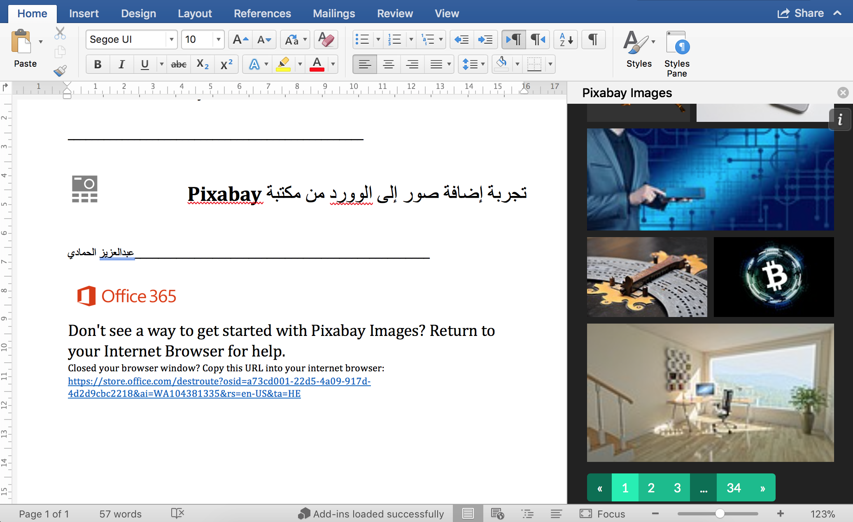Expand the font size dropdown

point(218,40)
